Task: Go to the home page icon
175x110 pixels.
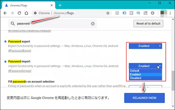Action: point(27,13)
